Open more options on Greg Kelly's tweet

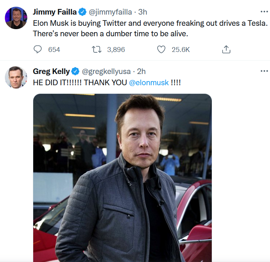(264, 71)
